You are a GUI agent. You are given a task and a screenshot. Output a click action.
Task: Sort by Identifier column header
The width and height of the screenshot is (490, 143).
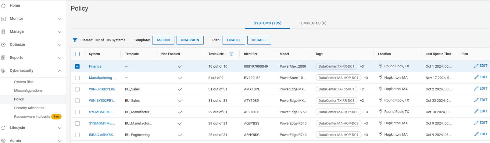(x=251, y=54)
